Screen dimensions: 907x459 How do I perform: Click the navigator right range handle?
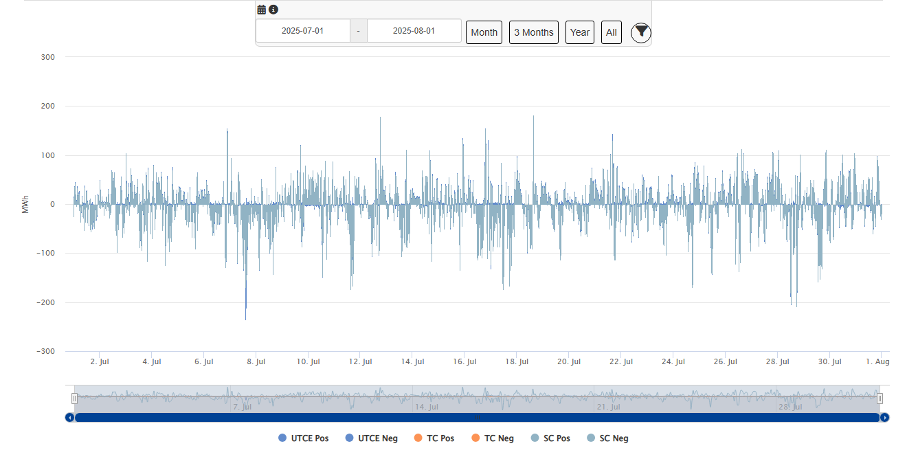click(880, 398)
